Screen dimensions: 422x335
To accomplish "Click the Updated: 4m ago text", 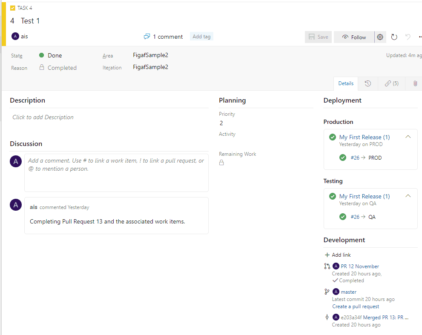I will [x=404, y=55].
